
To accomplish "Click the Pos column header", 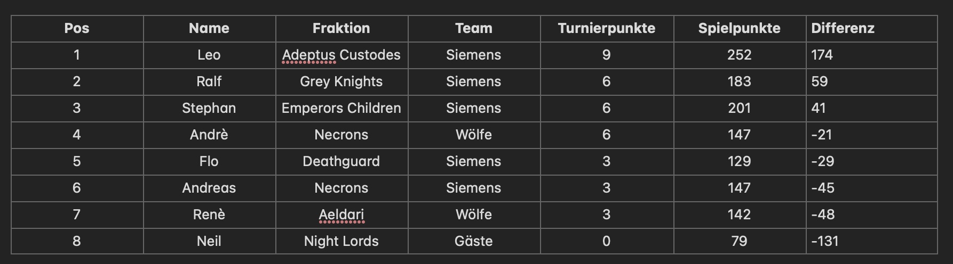I will point(77,28).
